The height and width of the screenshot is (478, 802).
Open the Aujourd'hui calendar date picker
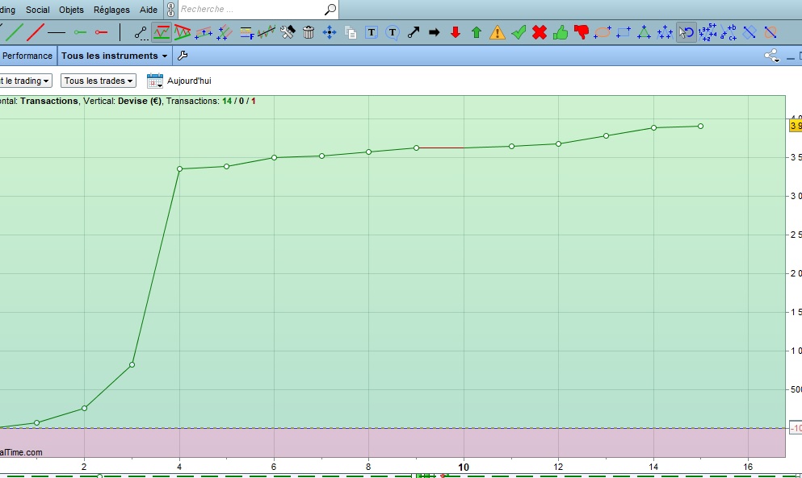click(155, 81)
